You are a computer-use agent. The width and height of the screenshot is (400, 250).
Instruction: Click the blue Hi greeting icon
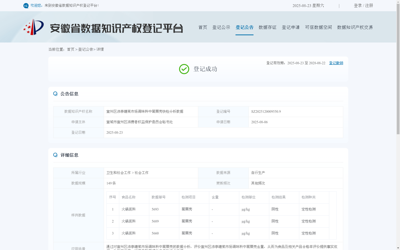tap(26, 5)
